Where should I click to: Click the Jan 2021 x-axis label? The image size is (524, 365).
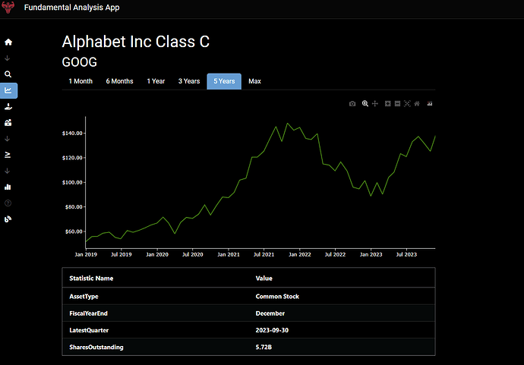click(229, 254)
